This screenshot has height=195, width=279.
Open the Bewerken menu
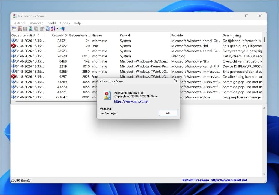[36, 23]
